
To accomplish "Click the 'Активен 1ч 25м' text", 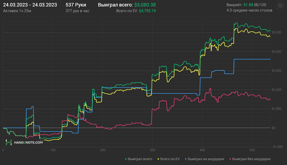I will pos(17,11).
